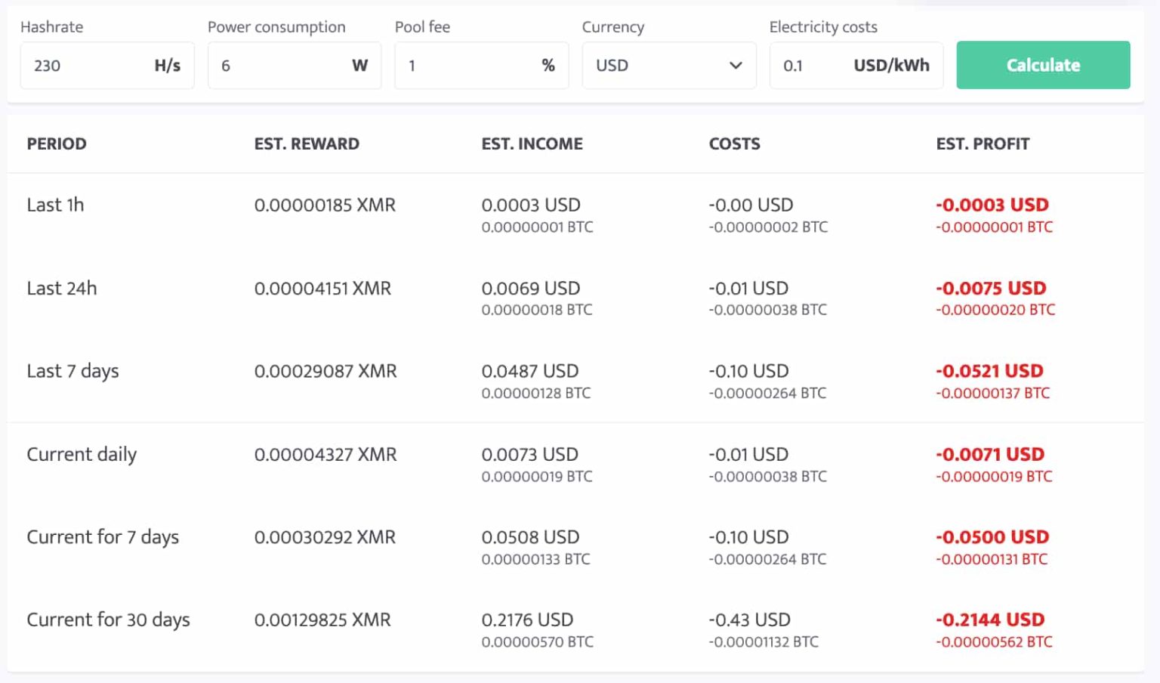
Task: Click the Pool fee percent field
Action: tap(481, 66)
